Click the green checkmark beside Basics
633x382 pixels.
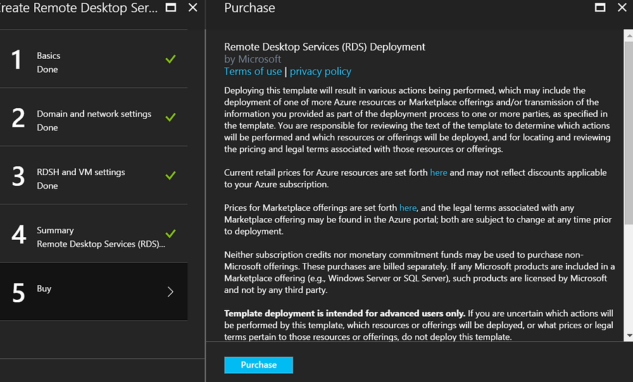coord(170,59)
